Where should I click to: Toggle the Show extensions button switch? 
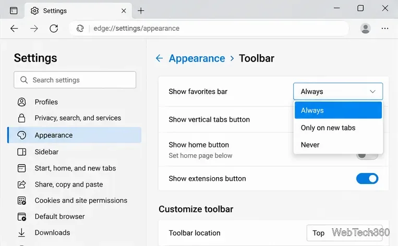pos(367,179)
